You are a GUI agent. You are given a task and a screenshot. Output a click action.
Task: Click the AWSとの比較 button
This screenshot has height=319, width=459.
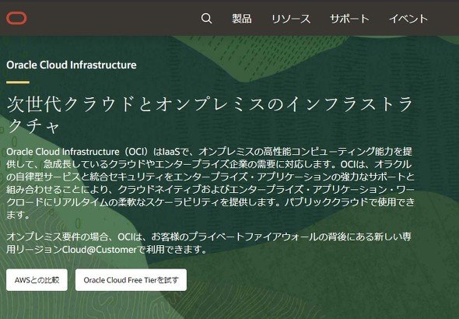tap(37, 280)
